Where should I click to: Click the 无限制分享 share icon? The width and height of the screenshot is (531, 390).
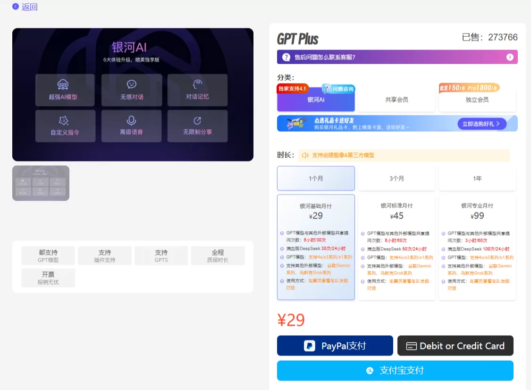coord(197,120)
